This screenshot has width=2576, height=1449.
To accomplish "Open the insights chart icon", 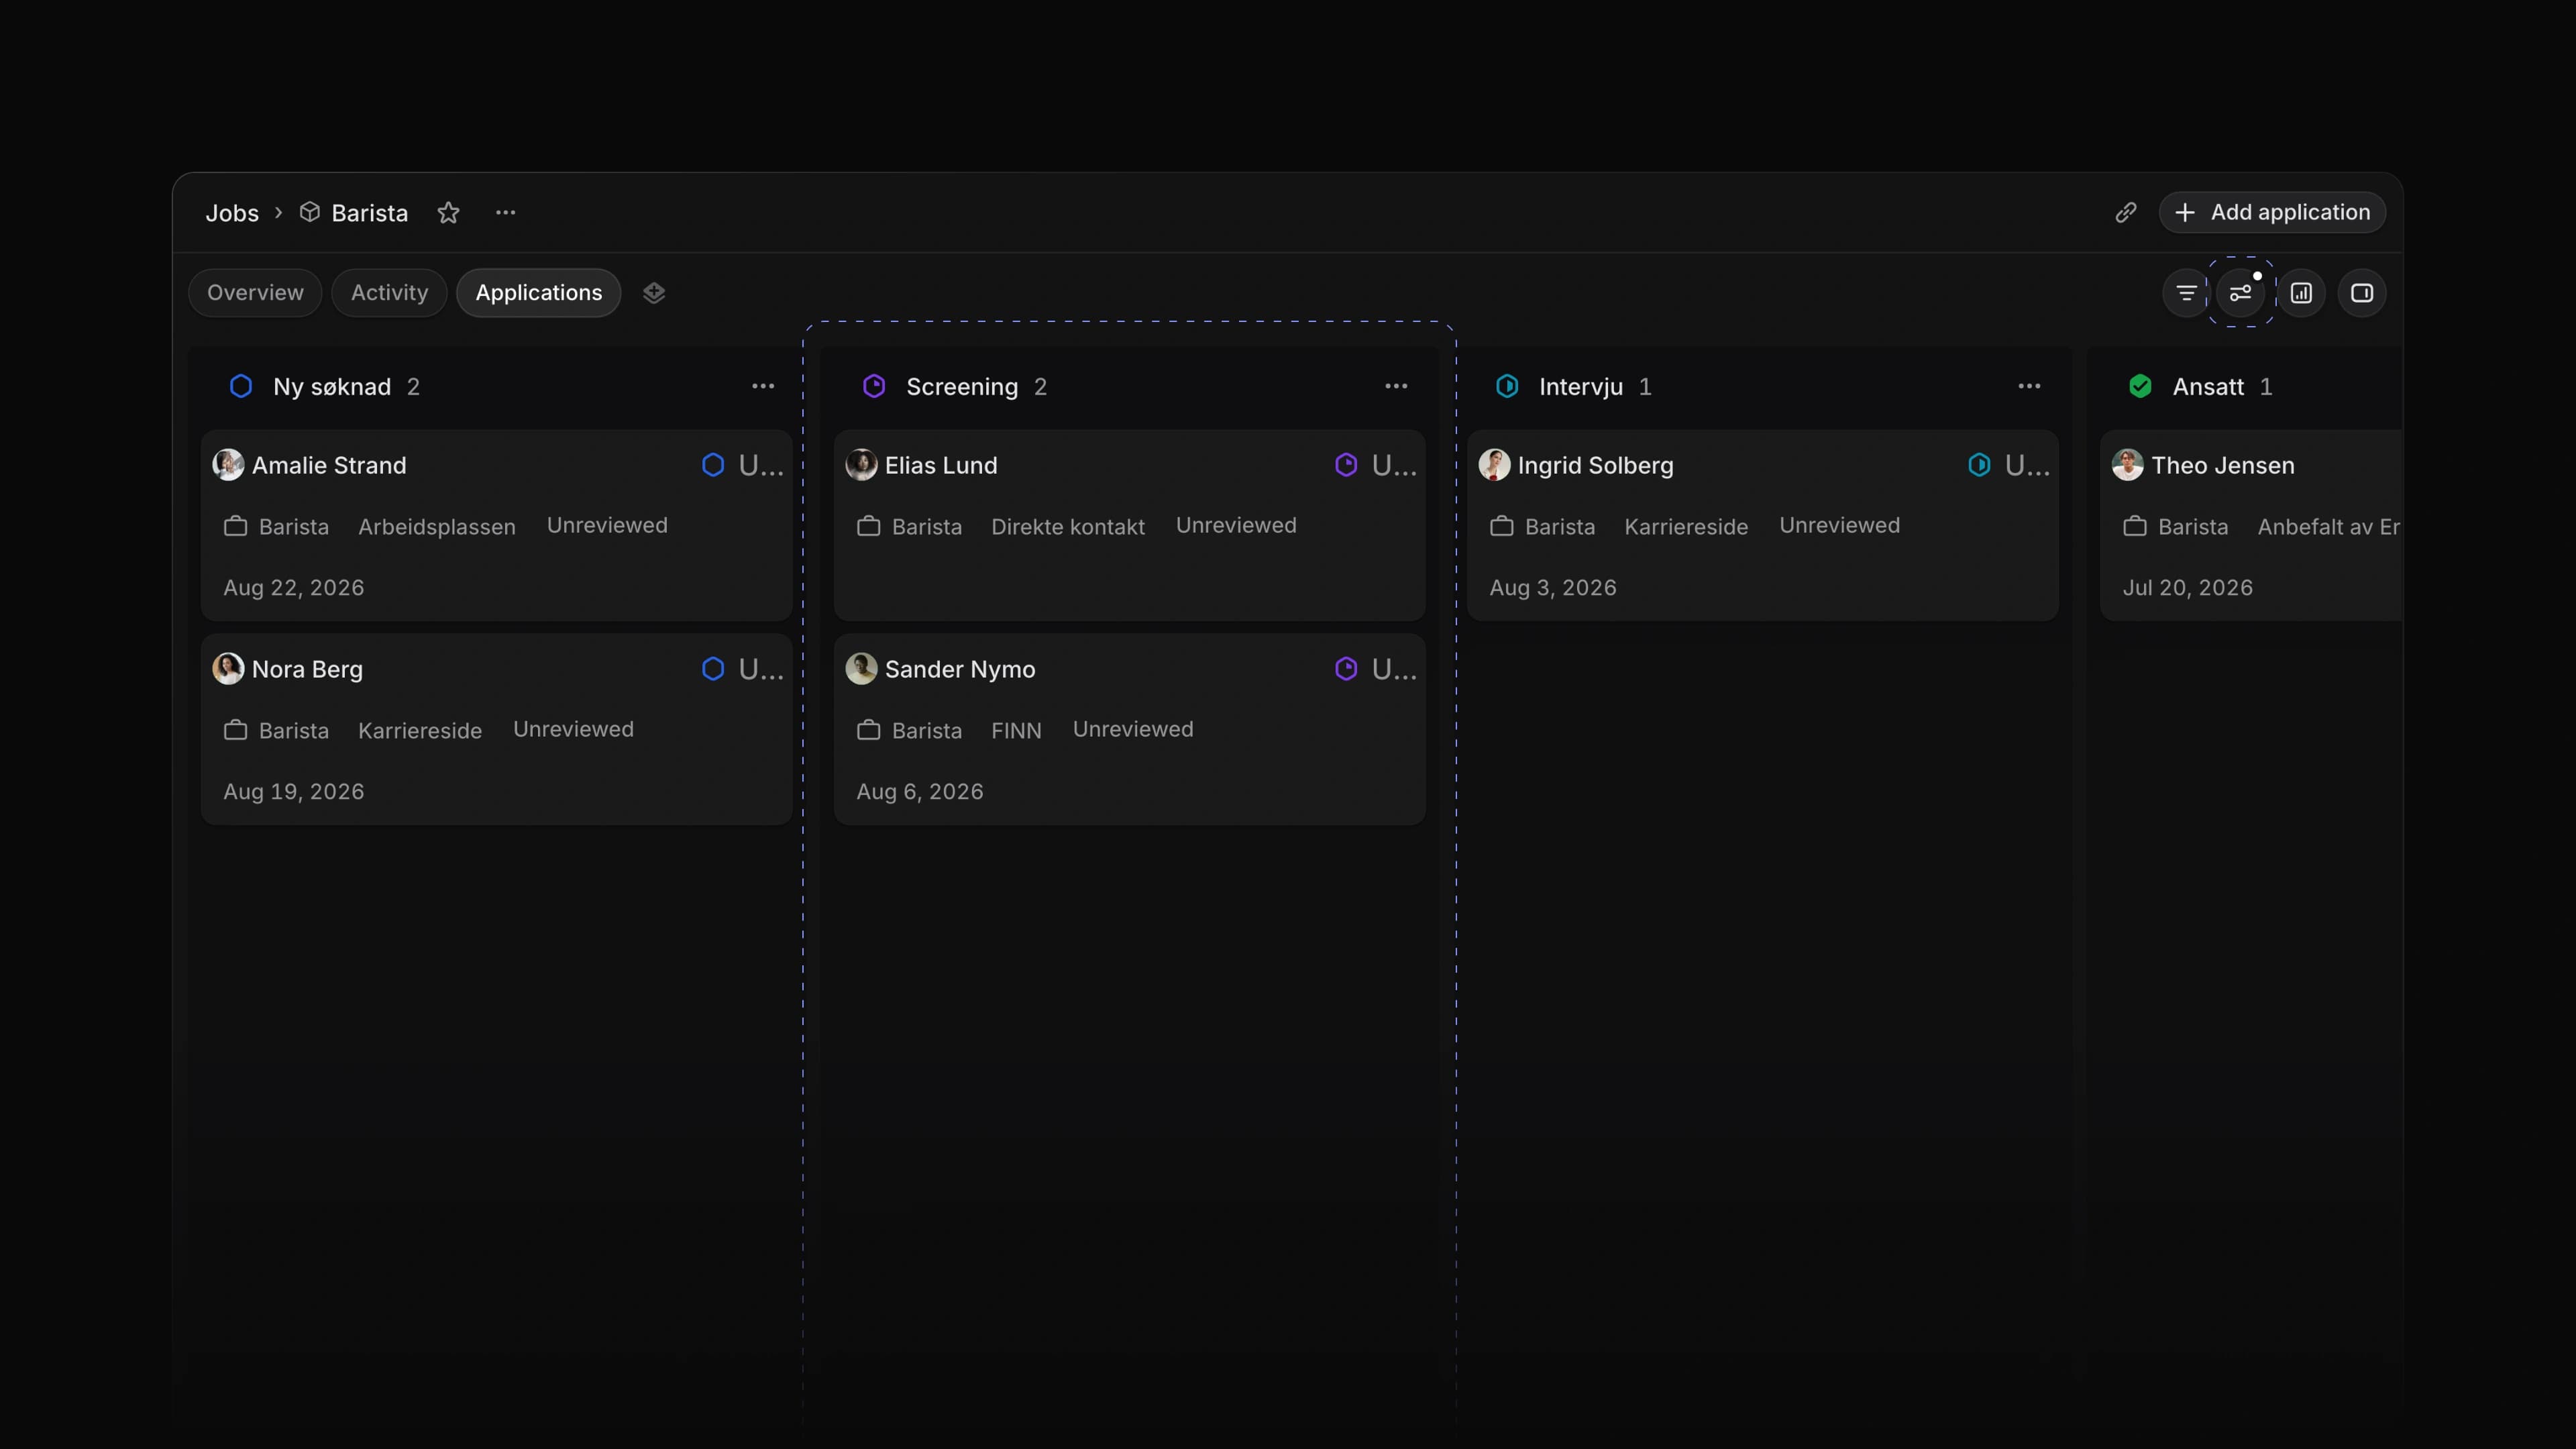I will click(x=2301, y=293).
